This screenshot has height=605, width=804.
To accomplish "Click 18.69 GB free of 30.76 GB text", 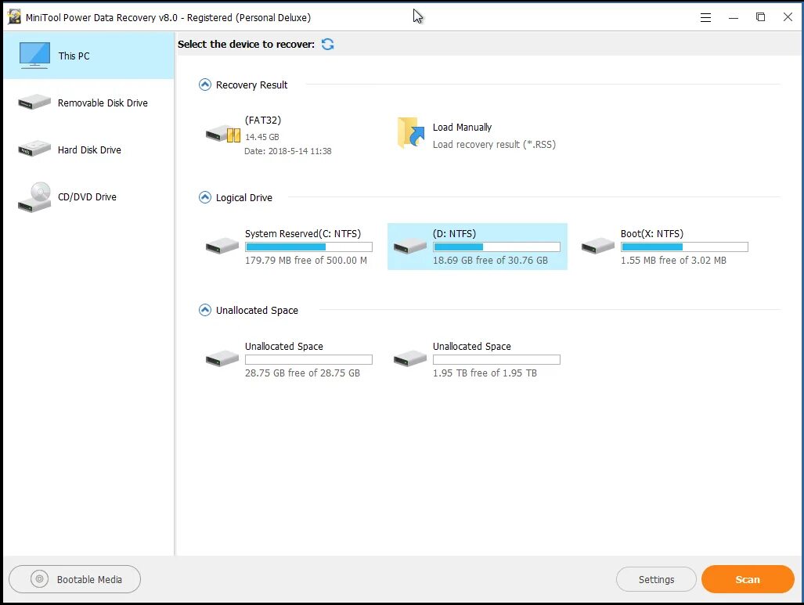I will pyautogui.click(x=490, y=261).
